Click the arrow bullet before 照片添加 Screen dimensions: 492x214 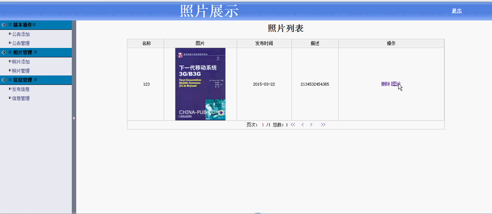(10, 61)
